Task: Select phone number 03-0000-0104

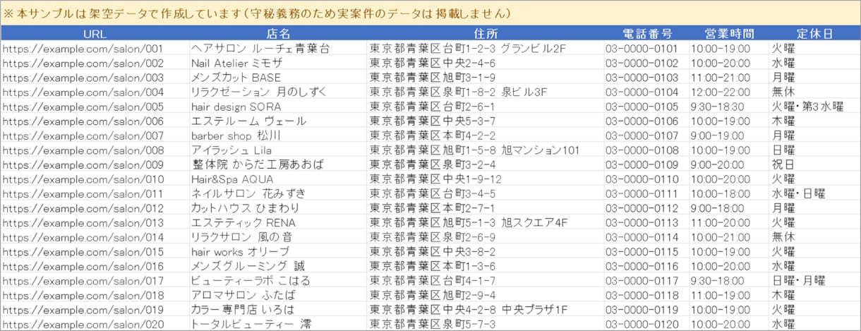Action: click(646, 92)
